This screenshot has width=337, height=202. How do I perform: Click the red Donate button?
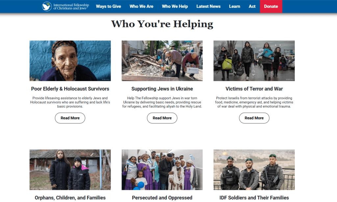tap(271, 7)
